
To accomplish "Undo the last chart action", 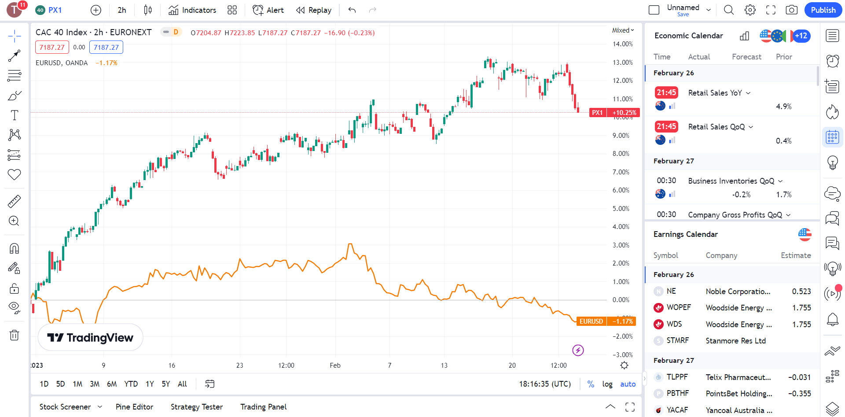I will pyautogui.click(x=352, y=10).
